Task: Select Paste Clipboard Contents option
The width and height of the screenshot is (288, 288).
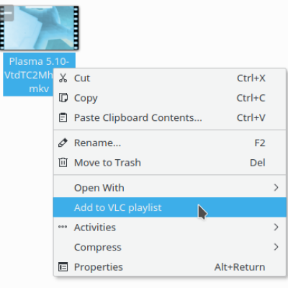Action: 170,117
